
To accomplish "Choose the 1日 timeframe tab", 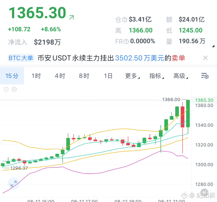I will click(108, 76).
